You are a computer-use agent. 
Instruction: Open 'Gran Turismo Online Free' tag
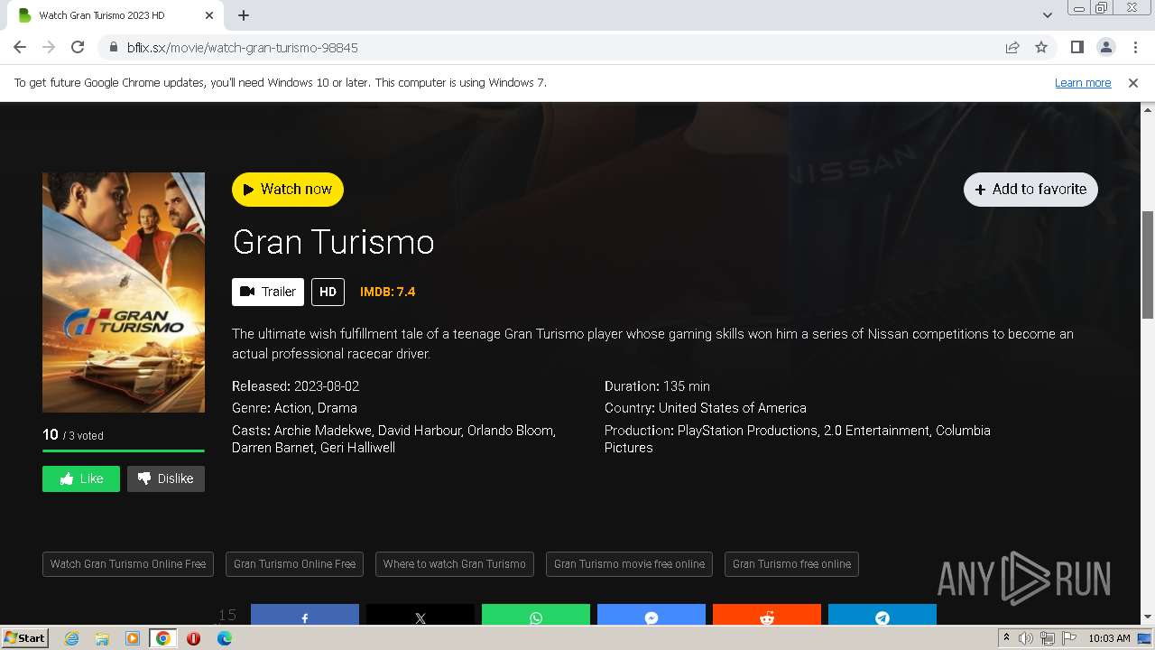pyautogui.click(x=294, y=564)
